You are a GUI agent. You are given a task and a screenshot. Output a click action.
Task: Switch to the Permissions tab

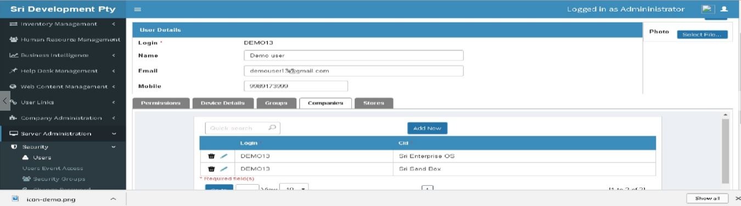(x=161, y=103)
